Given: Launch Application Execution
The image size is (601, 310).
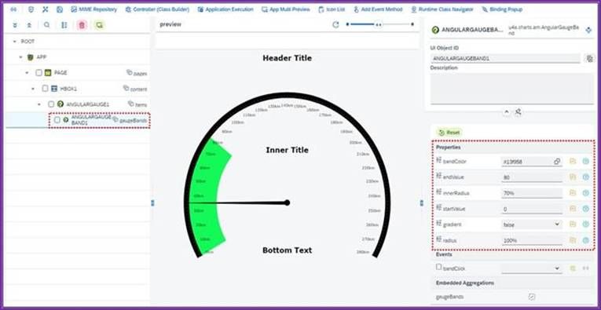Looking at the screenshot, I should coord(225,9).
